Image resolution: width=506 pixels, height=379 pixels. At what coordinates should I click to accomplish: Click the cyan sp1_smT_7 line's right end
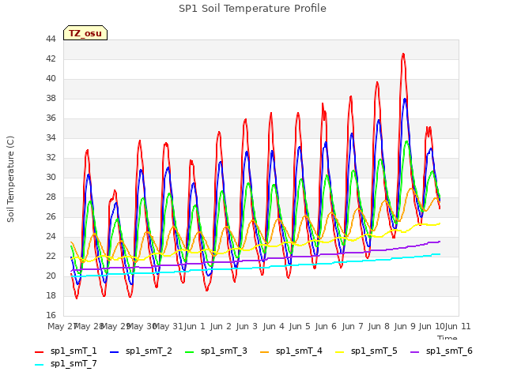point(440,254)
